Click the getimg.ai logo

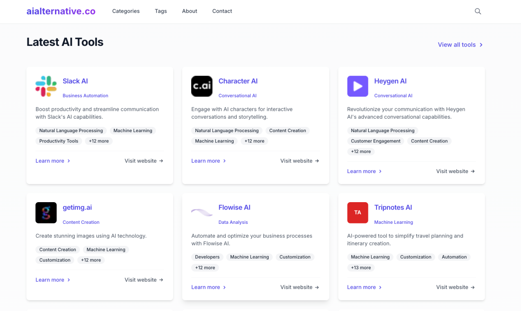[x=46, y=213]
